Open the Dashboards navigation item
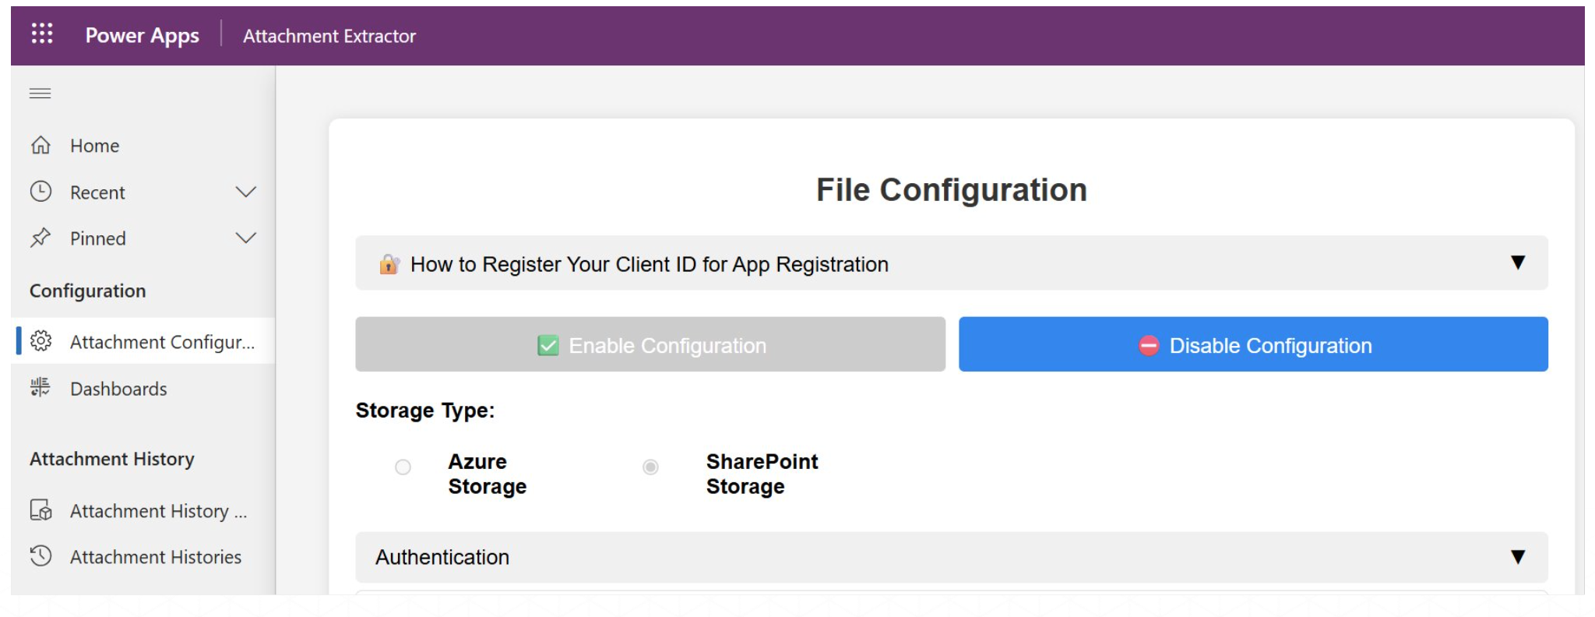 click(x=118, y=389)
